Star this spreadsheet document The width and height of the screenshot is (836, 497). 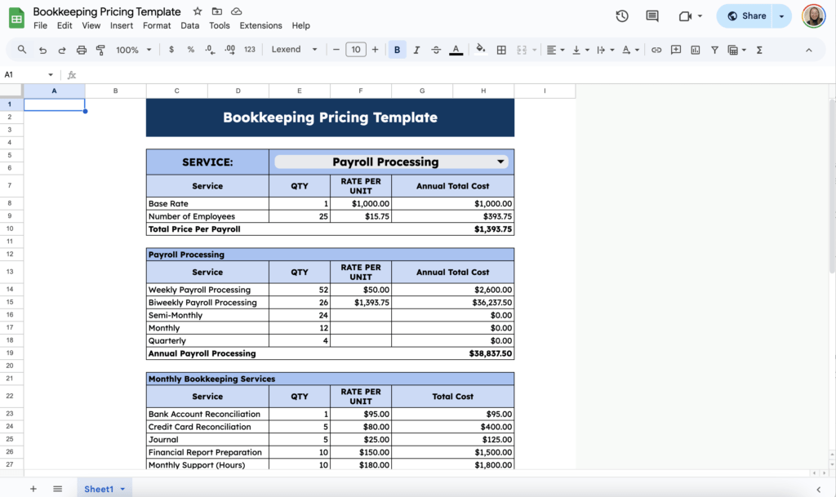(x=198, y=11)
